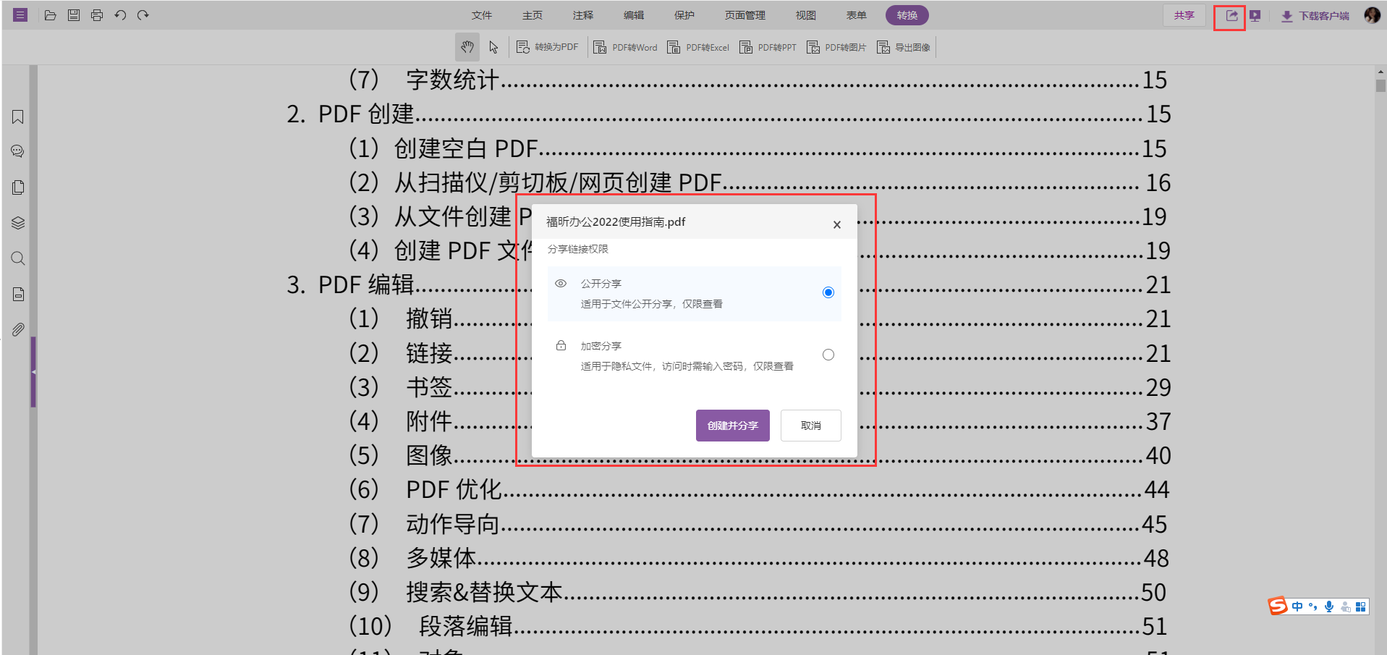Open the bookmarks panel in the sidebar
The height and width of the screenshot is (655, 1387).
[17, 117]
